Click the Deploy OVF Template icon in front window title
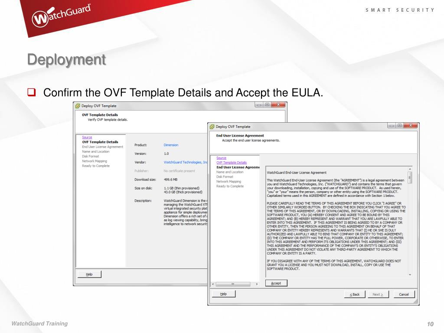The image size is (444, 333). click(212, 127)
